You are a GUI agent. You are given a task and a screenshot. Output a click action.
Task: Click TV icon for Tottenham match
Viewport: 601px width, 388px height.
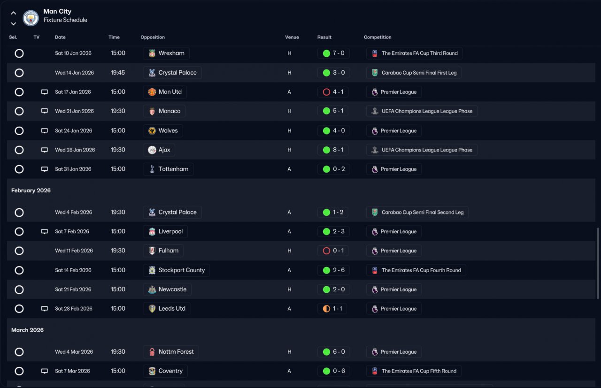tap(45, 169)
